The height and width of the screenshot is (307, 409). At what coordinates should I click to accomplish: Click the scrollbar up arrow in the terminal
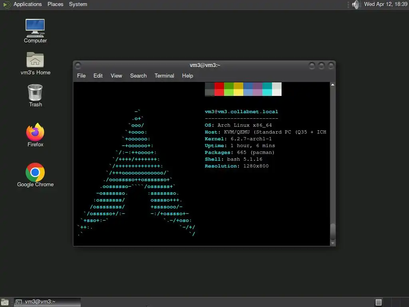pos(333,85)
